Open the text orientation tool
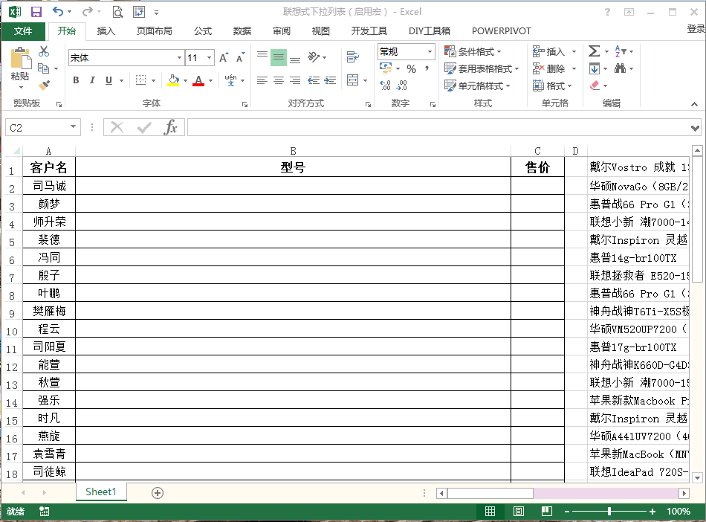706x522 pixels. [314, 57]
